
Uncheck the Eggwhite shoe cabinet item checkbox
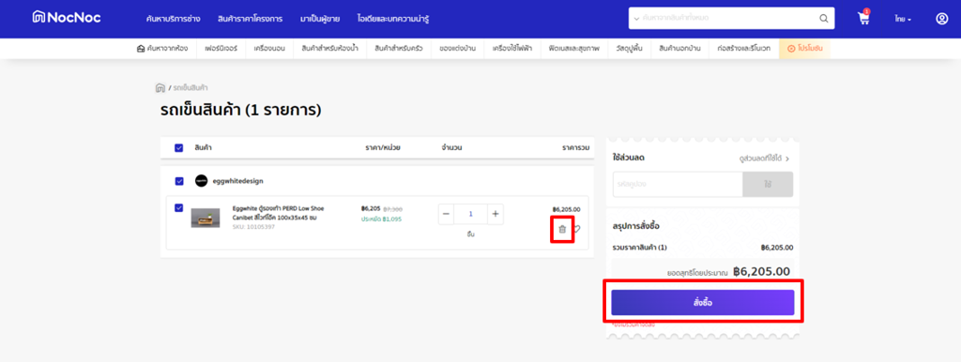(x=179, y=207)
